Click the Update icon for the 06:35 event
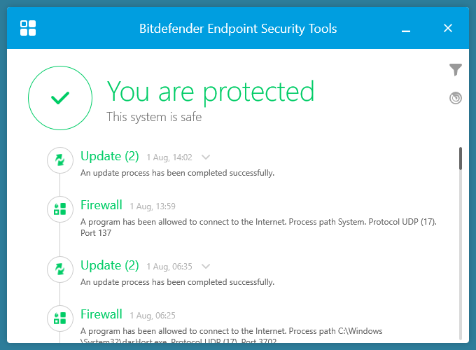 (x=60, y=269)
